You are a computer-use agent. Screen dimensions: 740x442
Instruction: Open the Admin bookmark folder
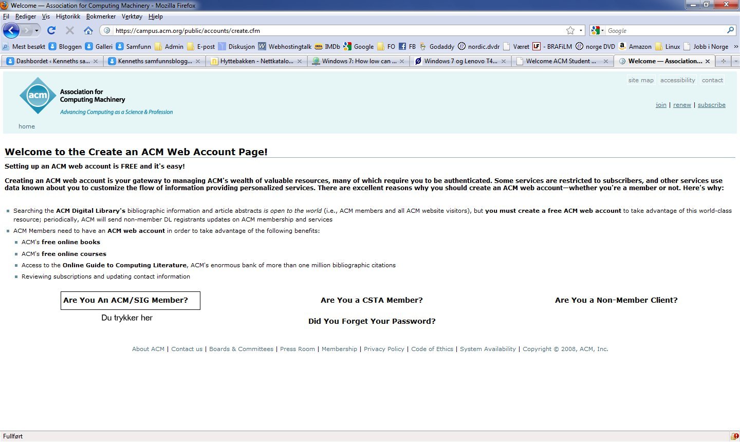click(169, 46)
